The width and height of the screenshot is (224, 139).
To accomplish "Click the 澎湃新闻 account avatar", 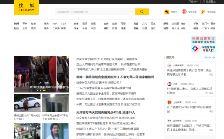I will [x=169, y=121].
